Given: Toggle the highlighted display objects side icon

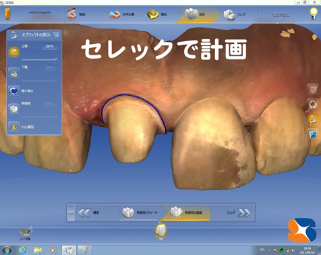Looking at the screenshot, I should tap(313, 119).
